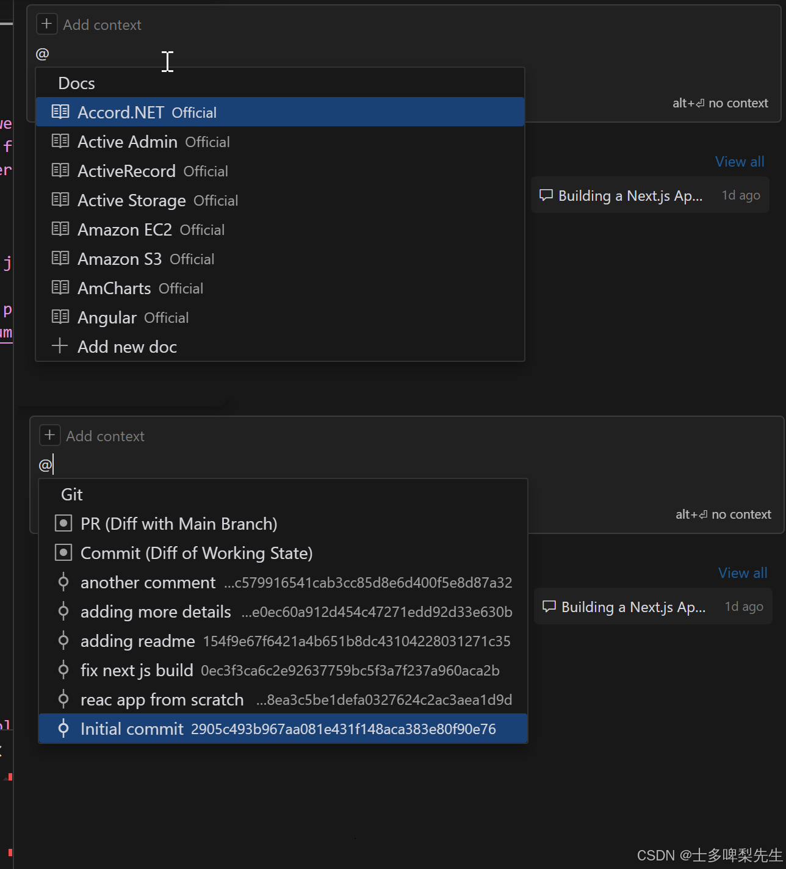
Task: Click the commit icon beside another comment
Action: 63,582
